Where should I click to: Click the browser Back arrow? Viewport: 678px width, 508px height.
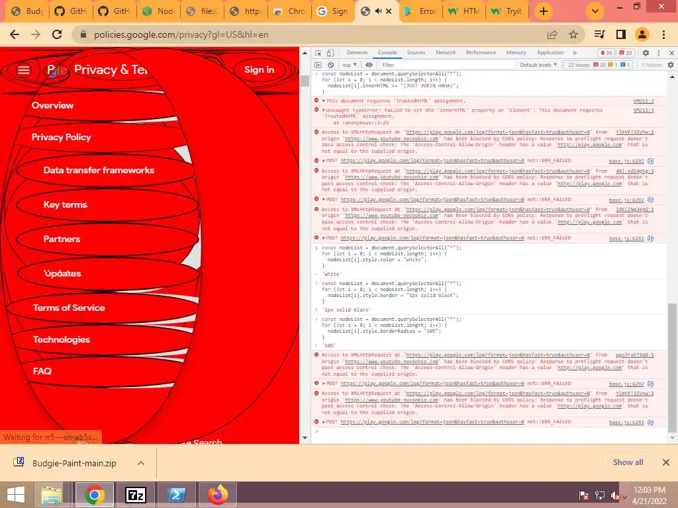[x=15, y=34]
